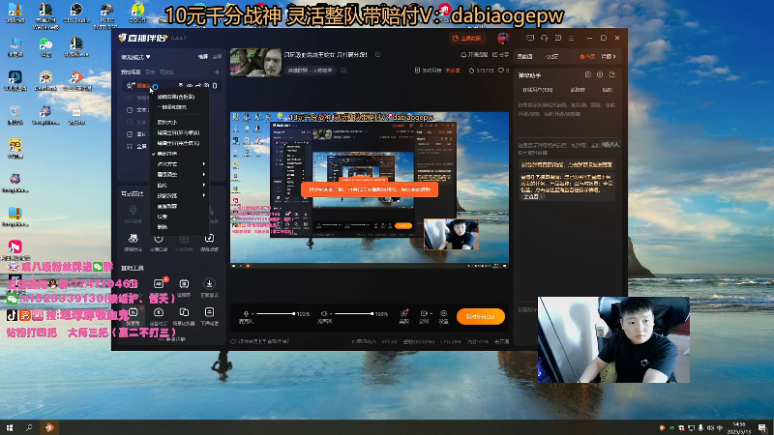Screen dimensions: 774x435
Task: Click the 分享 share button
Action: coord(500,55)
